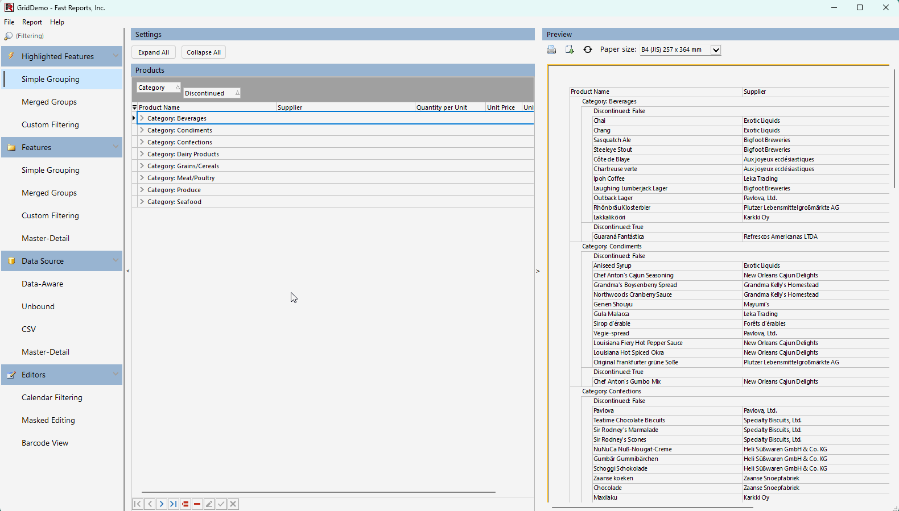This screenshot has width=899, height=511.
Task: Click the delete record minus button
Action: (x=197, y=504)
